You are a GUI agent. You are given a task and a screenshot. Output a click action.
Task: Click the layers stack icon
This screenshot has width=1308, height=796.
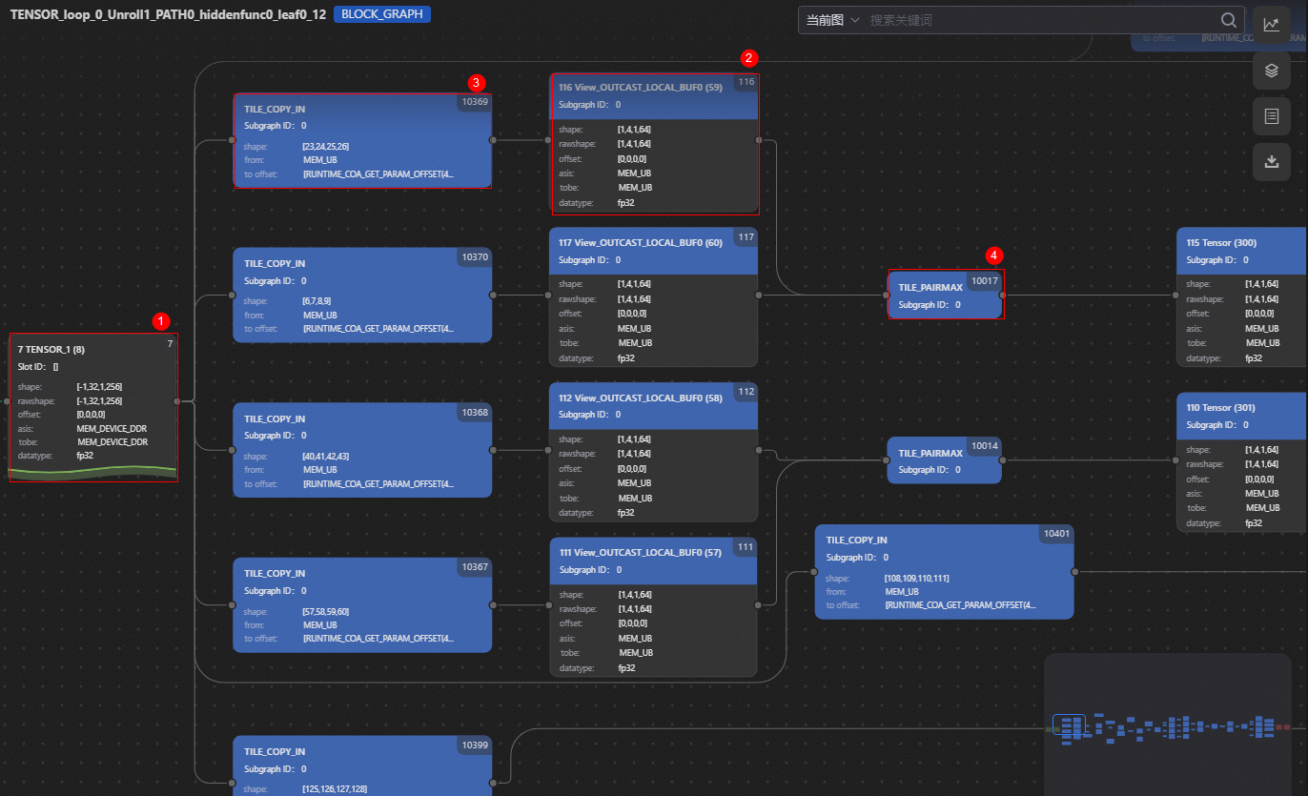click(x=1271, y=71)
